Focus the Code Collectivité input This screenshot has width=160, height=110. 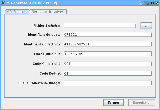pyautogui.click(x=108, y=64)
